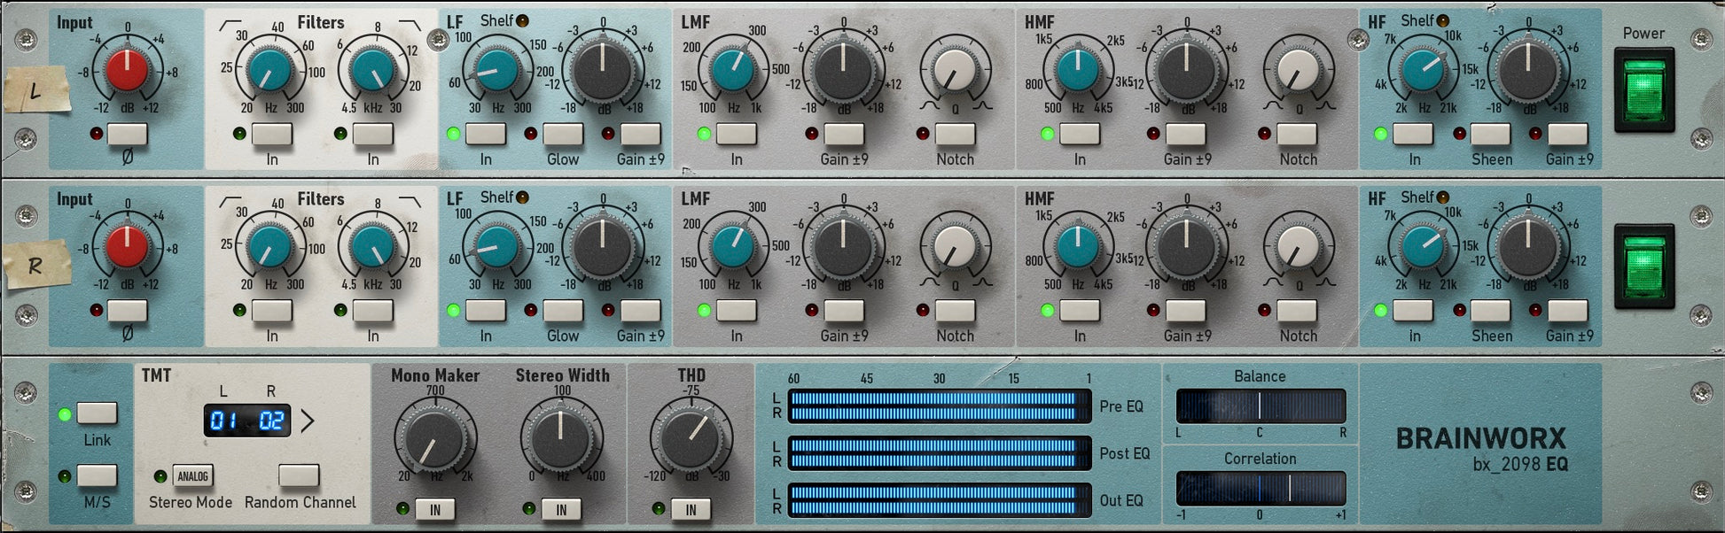
Task: Click the left channel HF Shelf indicator
Action: (x=1443, y=21)
